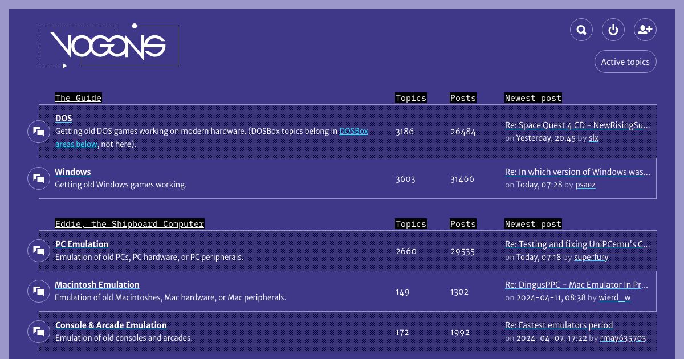684x359 pixels.
Task: Click the Windows forum speech-bubble icon
Action: (39, 178)
